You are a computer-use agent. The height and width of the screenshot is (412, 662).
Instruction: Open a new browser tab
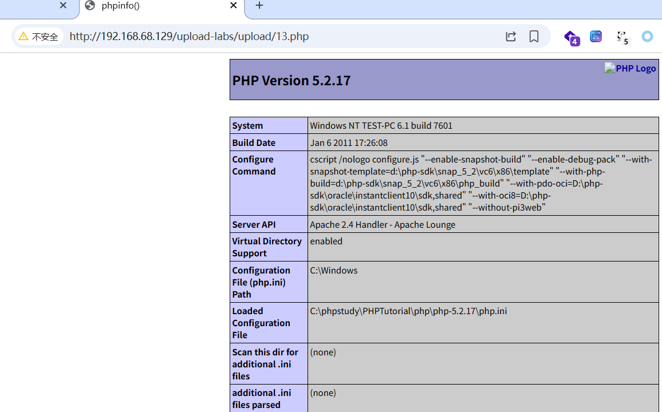point(259,5)
